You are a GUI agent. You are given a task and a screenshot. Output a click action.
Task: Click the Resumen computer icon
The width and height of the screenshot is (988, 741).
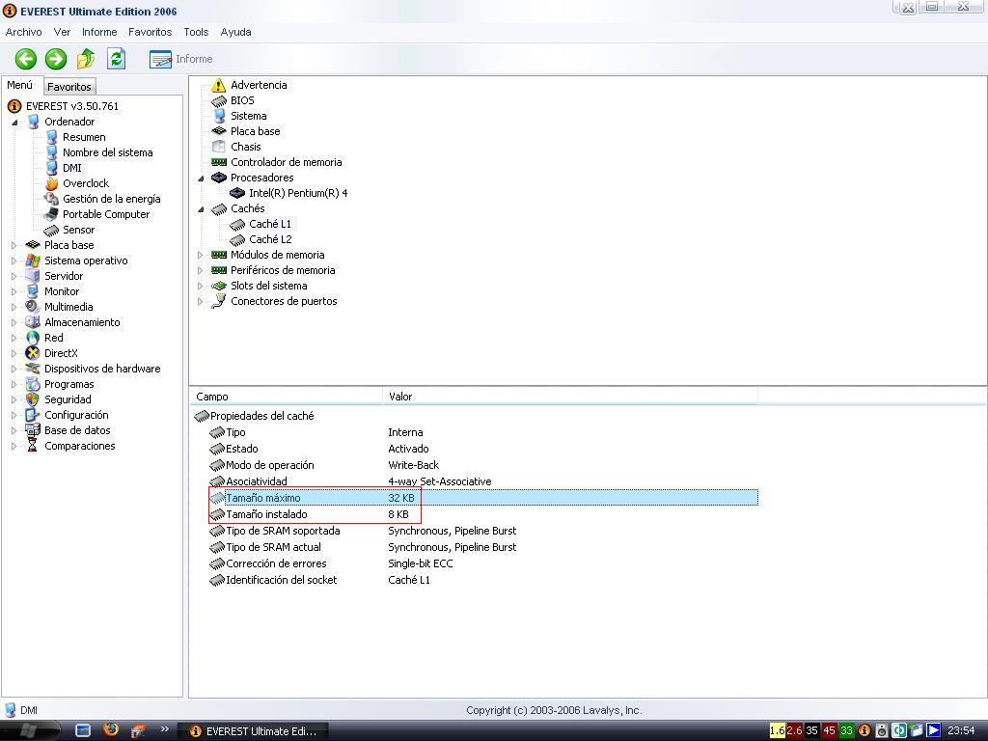click(52, 137)
